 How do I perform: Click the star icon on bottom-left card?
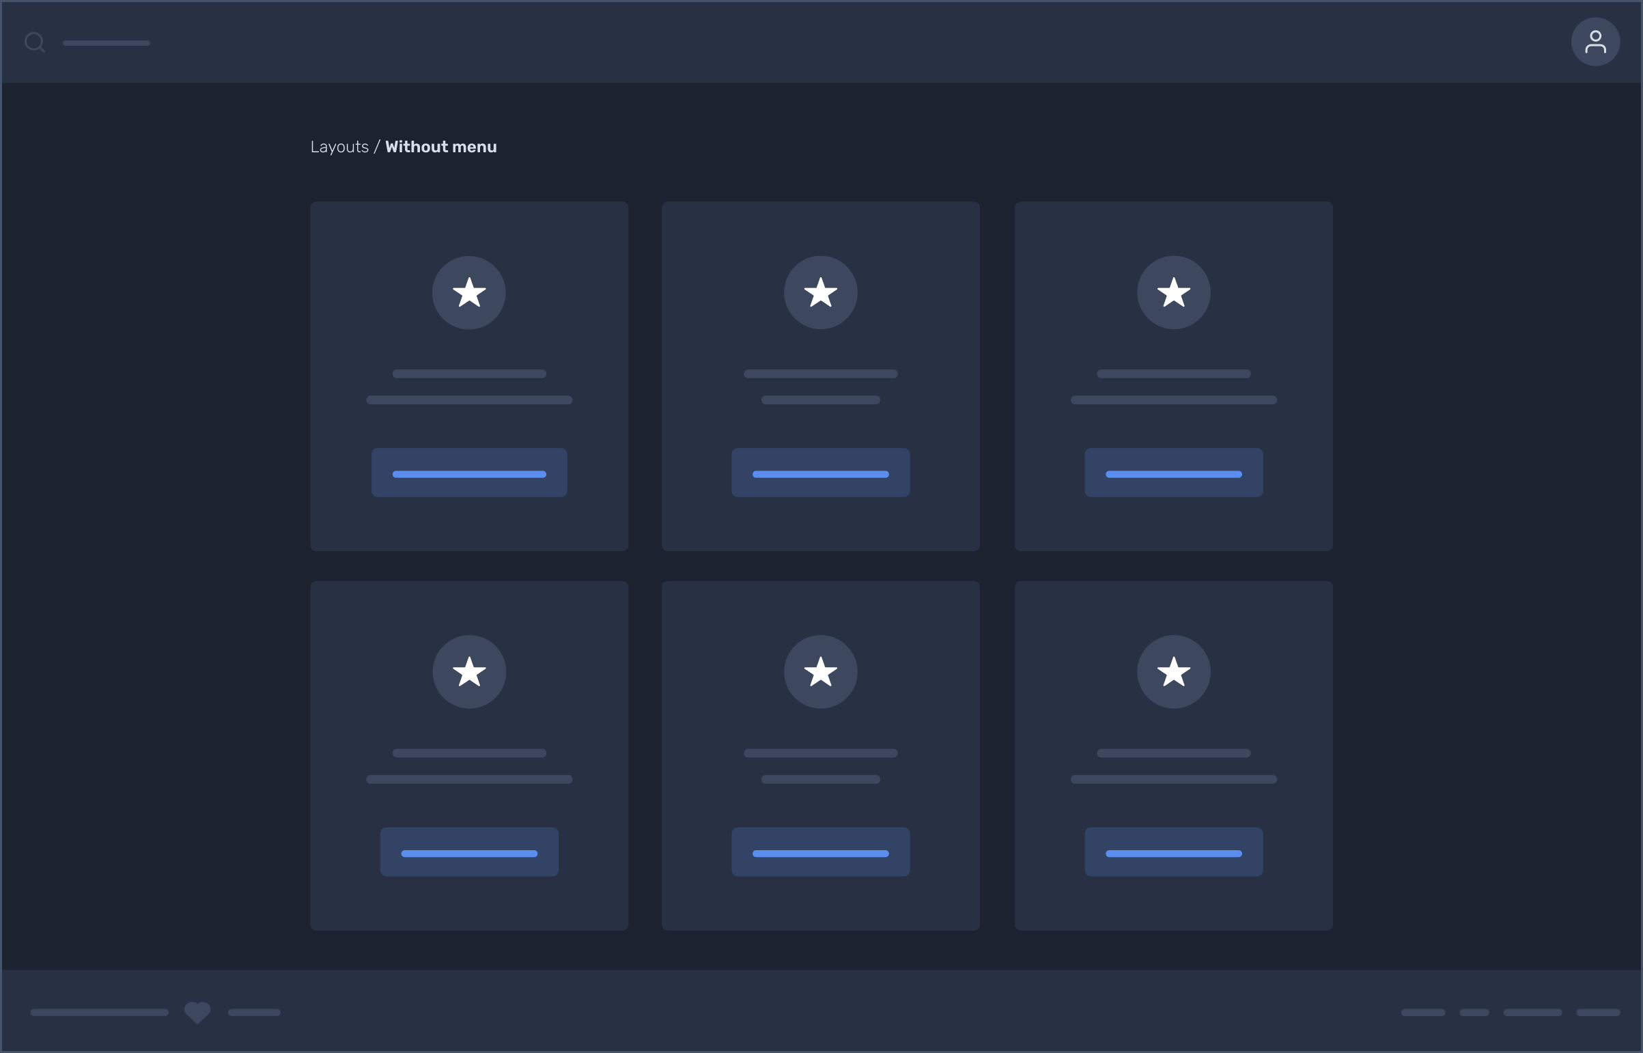[x=469, y=671]
